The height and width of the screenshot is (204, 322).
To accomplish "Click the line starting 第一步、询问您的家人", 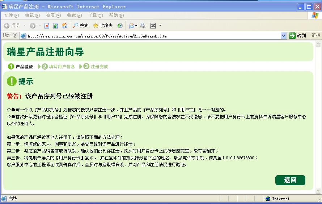I will point(71,144).
